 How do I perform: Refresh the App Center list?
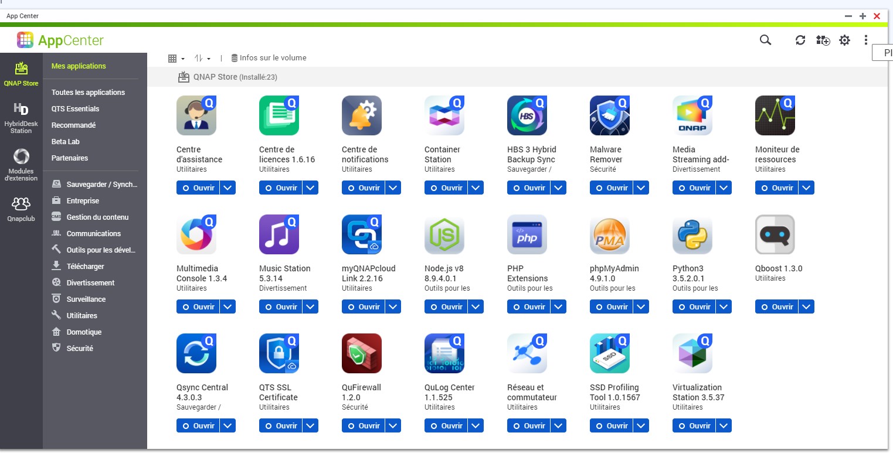[800, 40]
